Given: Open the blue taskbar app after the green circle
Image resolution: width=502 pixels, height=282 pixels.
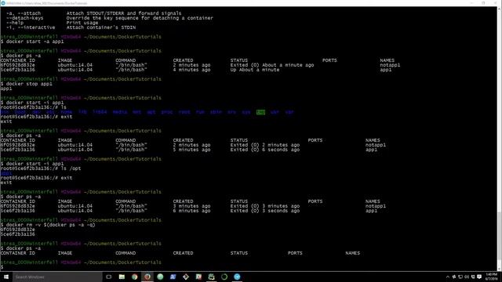Looking at the screenshot, I should coord(173,277).
